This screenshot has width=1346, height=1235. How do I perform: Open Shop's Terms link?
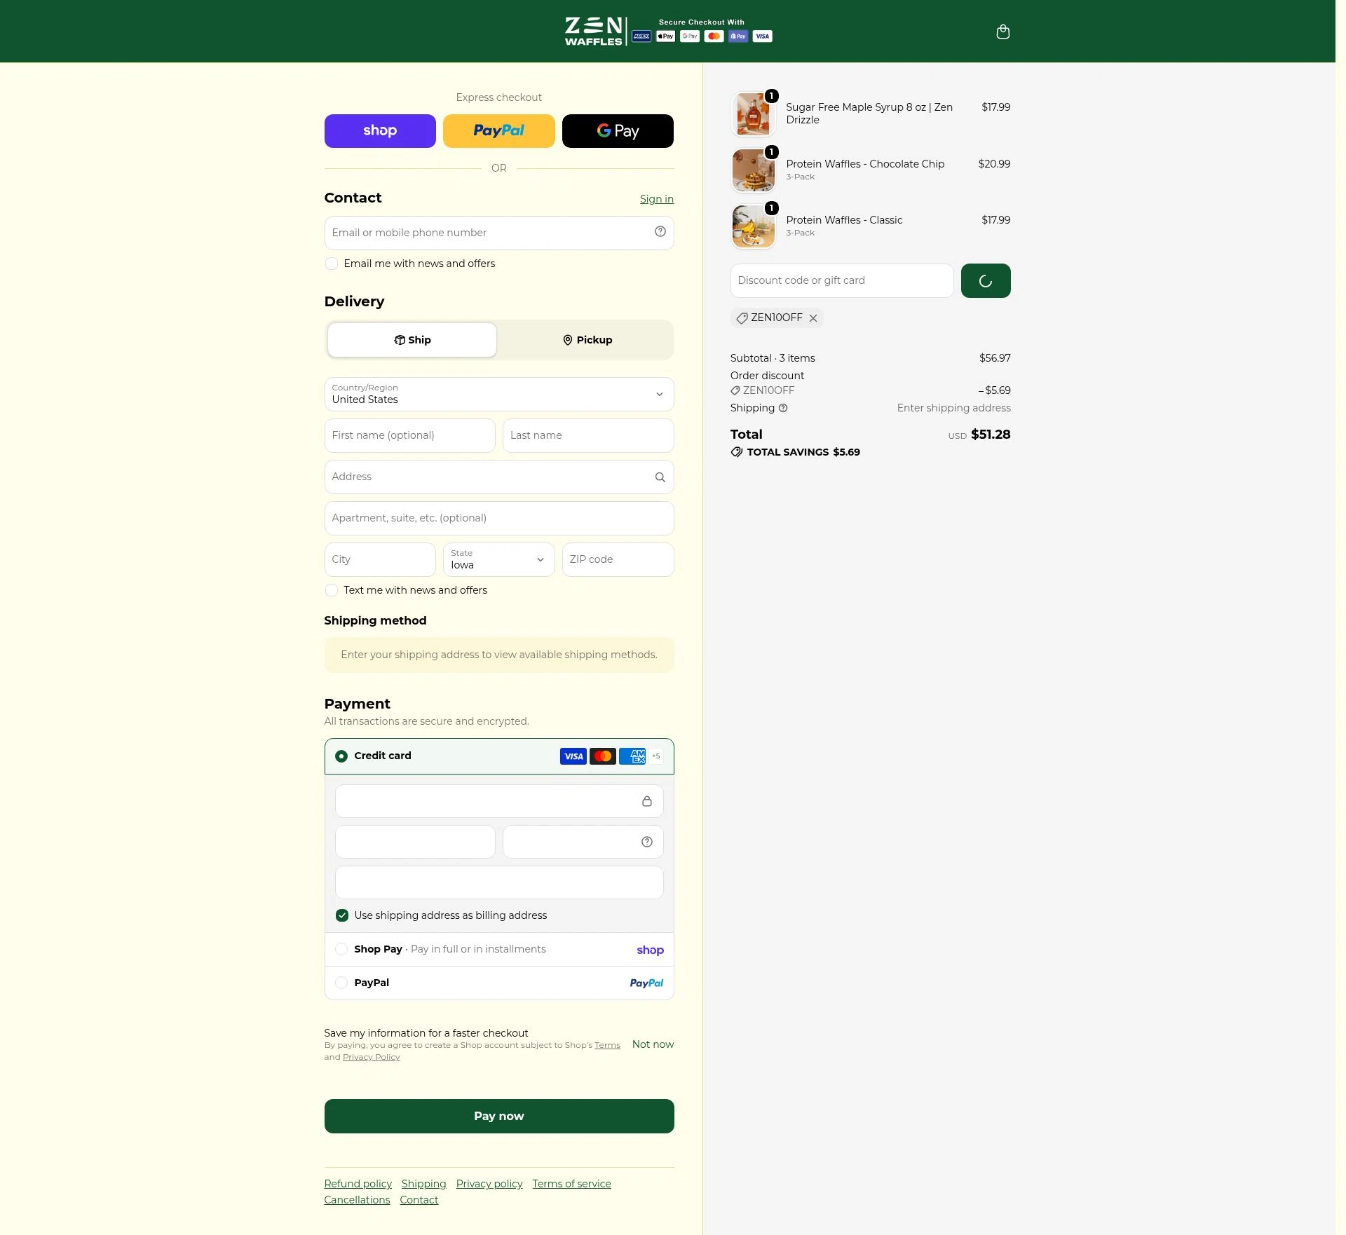tap(607, 1045)
